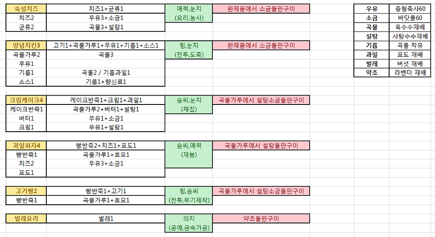Click the 라벤더 재배 cell
This screenshot has width=435, height=237.
(x=410, y=73)
